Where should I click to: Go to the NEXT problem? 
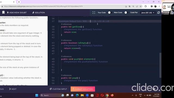click(13, 89)
